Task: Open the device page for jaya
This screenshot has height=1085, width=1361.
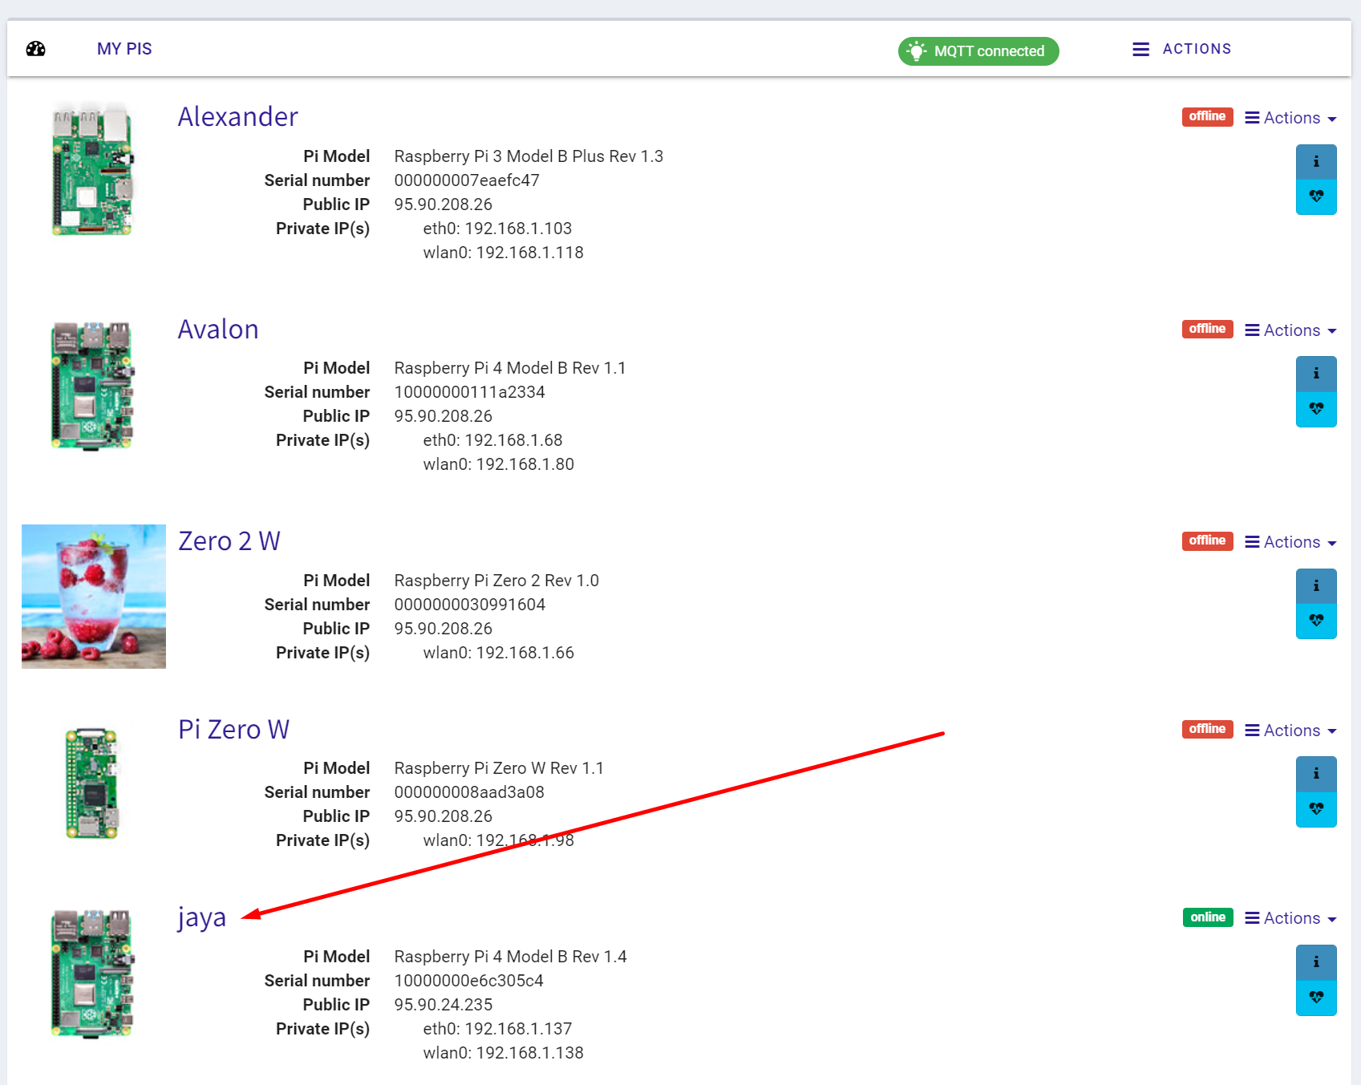Action: pos(201,917)
